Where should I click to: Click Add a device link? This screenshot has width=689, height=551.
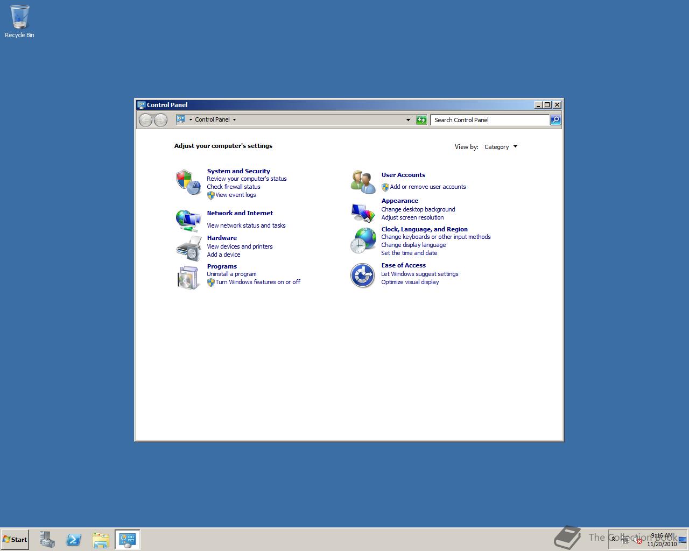tap(223, 255)
